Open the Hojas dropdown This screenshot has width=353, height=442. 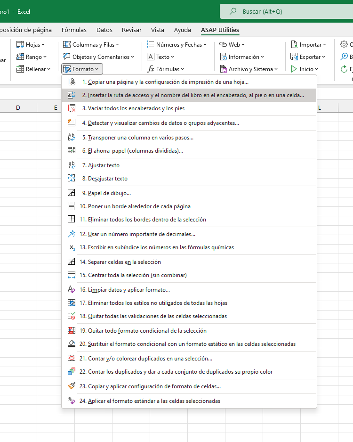tap(31, 45)
